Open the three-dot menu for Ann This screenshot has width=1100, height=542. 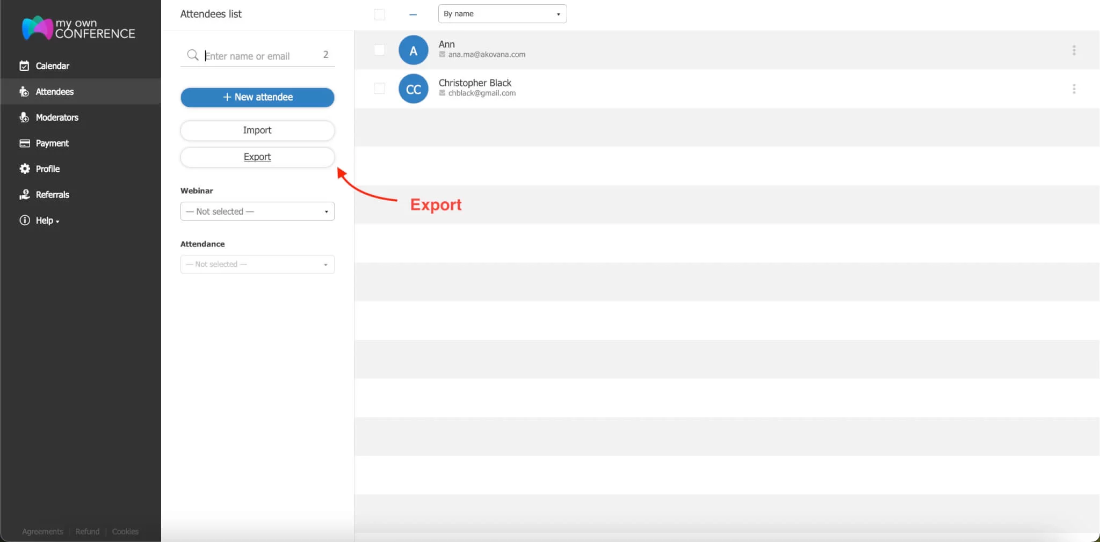point(1074,50)
